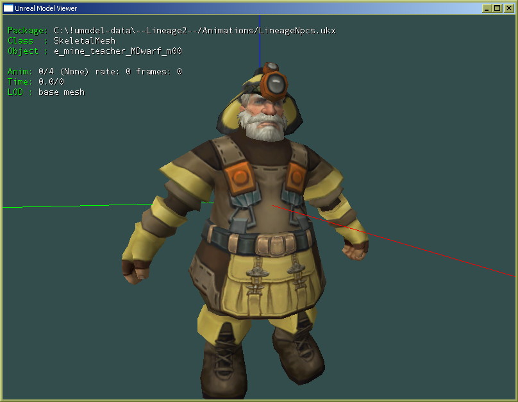Click the dwarf model's belt buckle
This screenshot has width=518, height=402.
[275, 244]
